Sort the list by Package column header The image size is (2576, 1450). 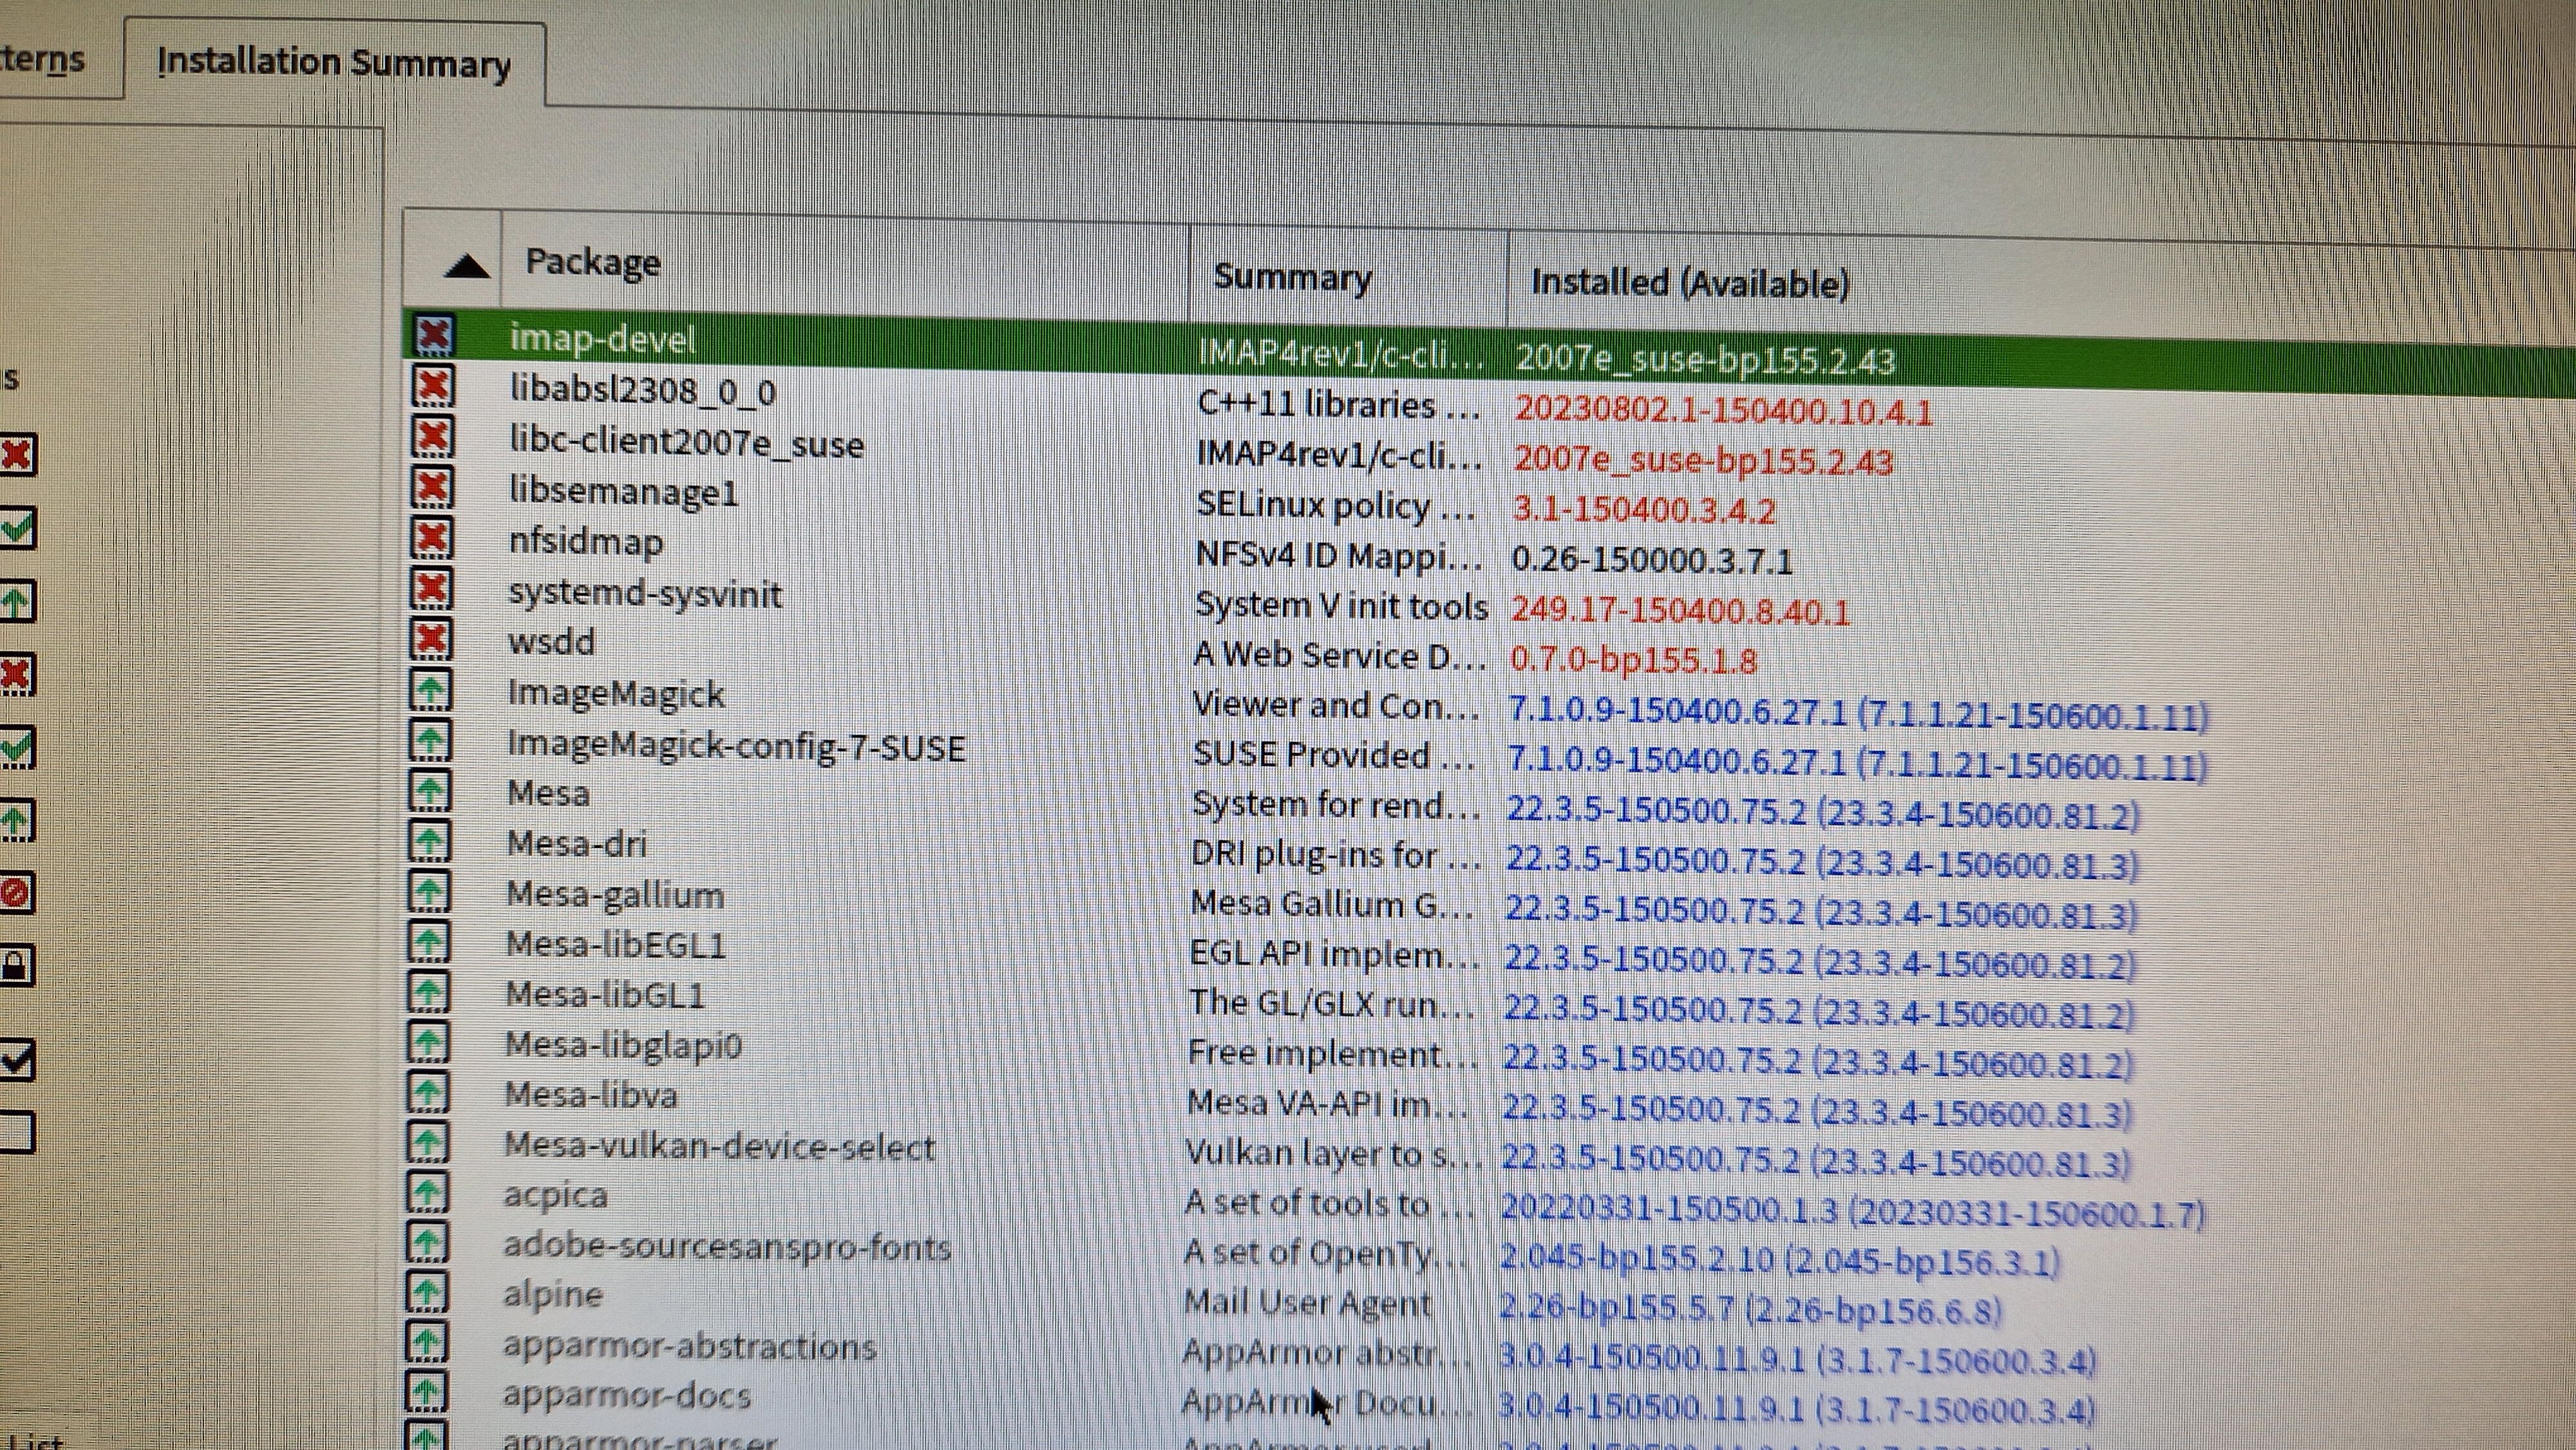(592, 263)
